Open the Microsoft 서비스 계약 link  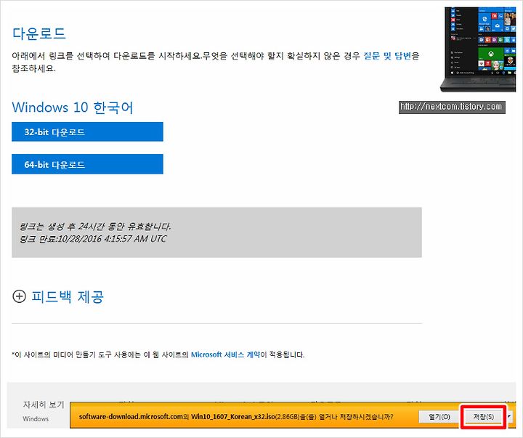(x=225, y=354)
